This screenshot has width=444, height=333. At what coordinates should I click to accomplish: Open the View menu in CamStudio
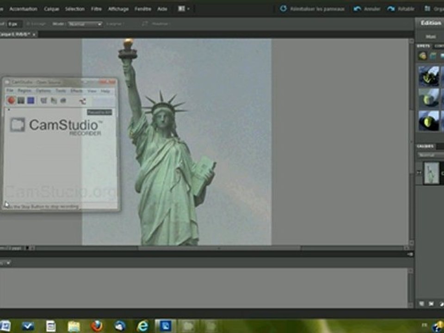coord(92,91)
